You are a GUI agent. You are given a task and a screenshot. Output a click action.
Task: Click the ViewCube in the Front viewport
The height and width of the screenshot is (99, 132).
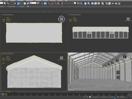click(128, 19)
